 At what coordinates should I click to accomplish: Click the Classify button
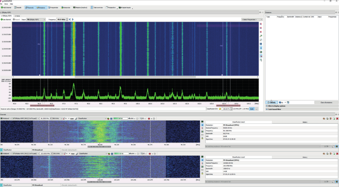(272, 103)
